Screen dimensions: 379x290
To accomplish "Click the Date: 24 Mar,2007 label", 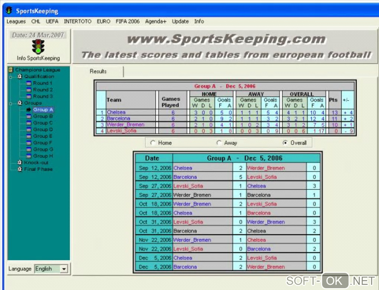I will pos(38,35).
